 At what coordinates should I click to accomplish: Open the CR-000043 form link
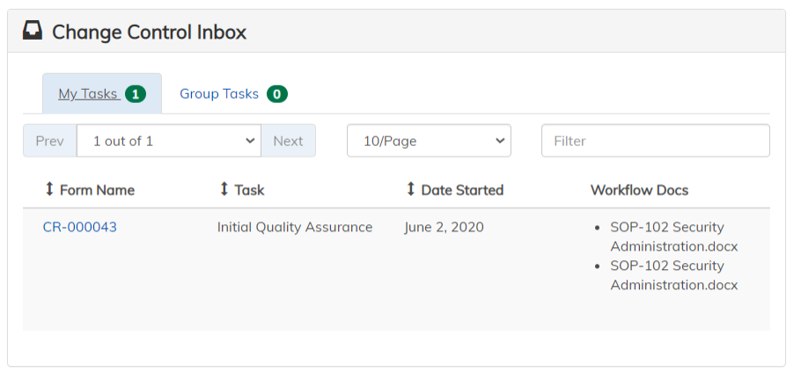coord(80,227)
